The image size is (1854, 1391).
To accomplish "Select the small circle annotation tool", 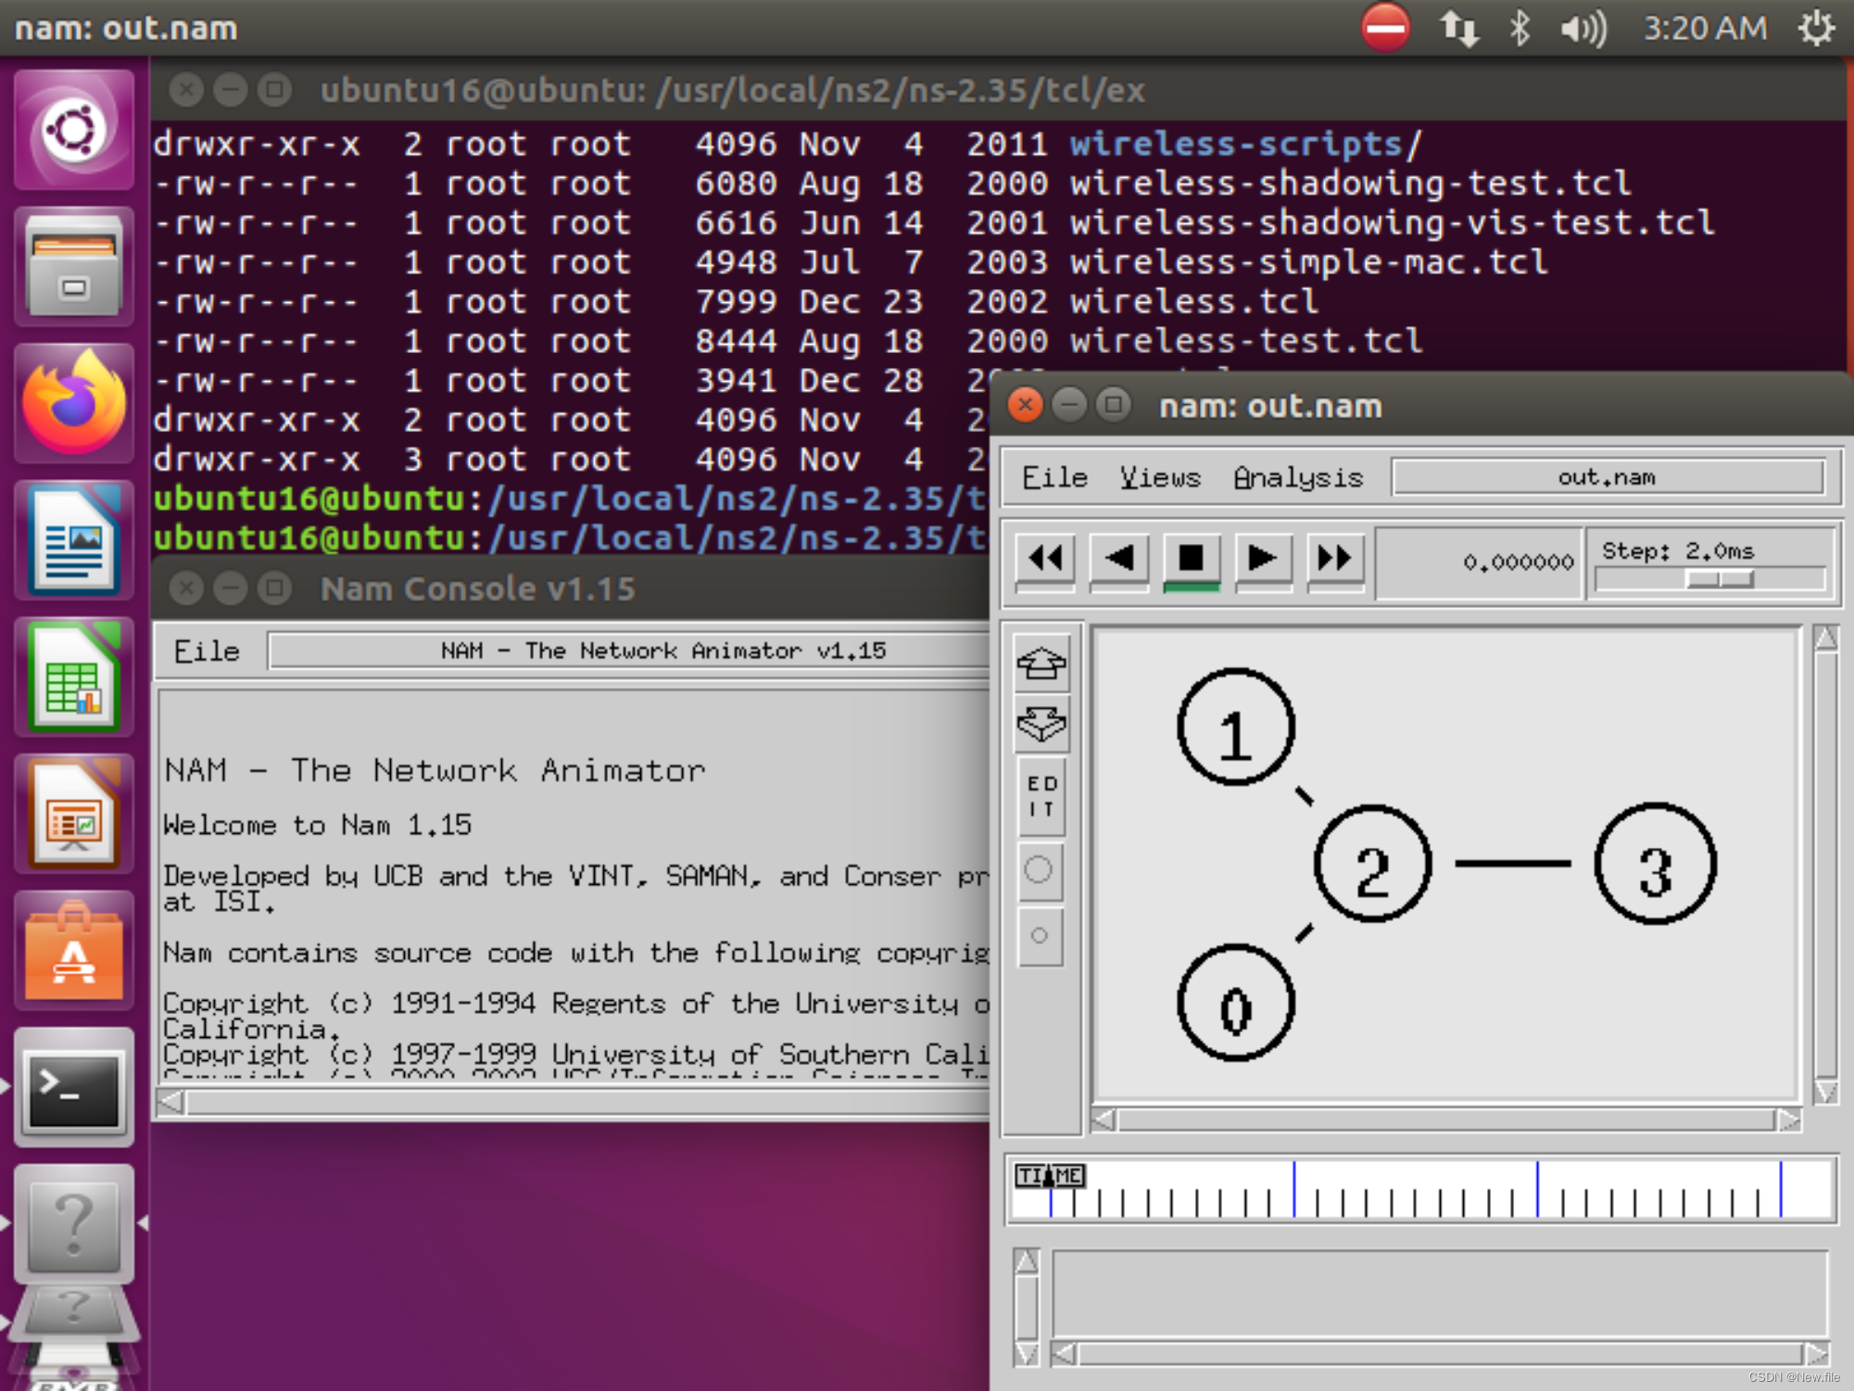I will [x=1040, y=936].
